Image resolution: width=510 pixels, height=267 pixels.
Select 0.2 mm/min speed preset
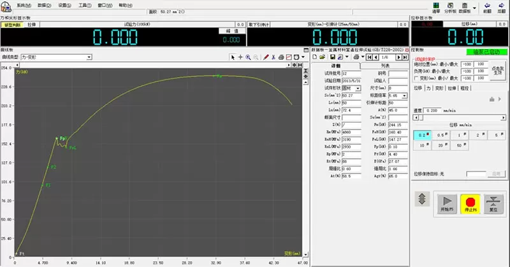pos(422,135)
